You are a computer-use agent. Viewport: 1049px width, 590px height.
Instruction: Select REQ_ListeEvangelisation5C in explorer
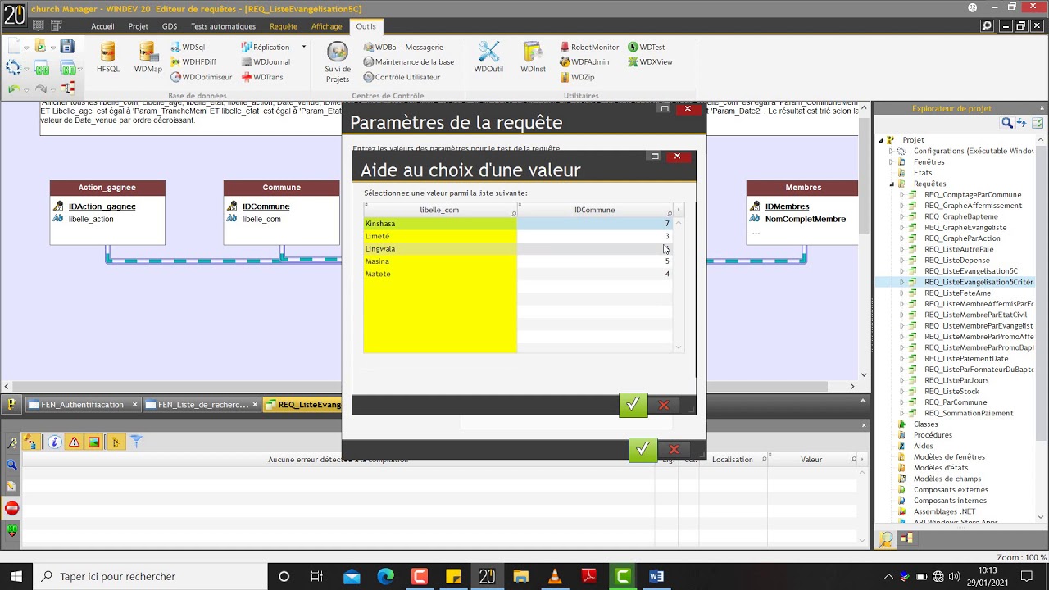(x=970, y=271)
